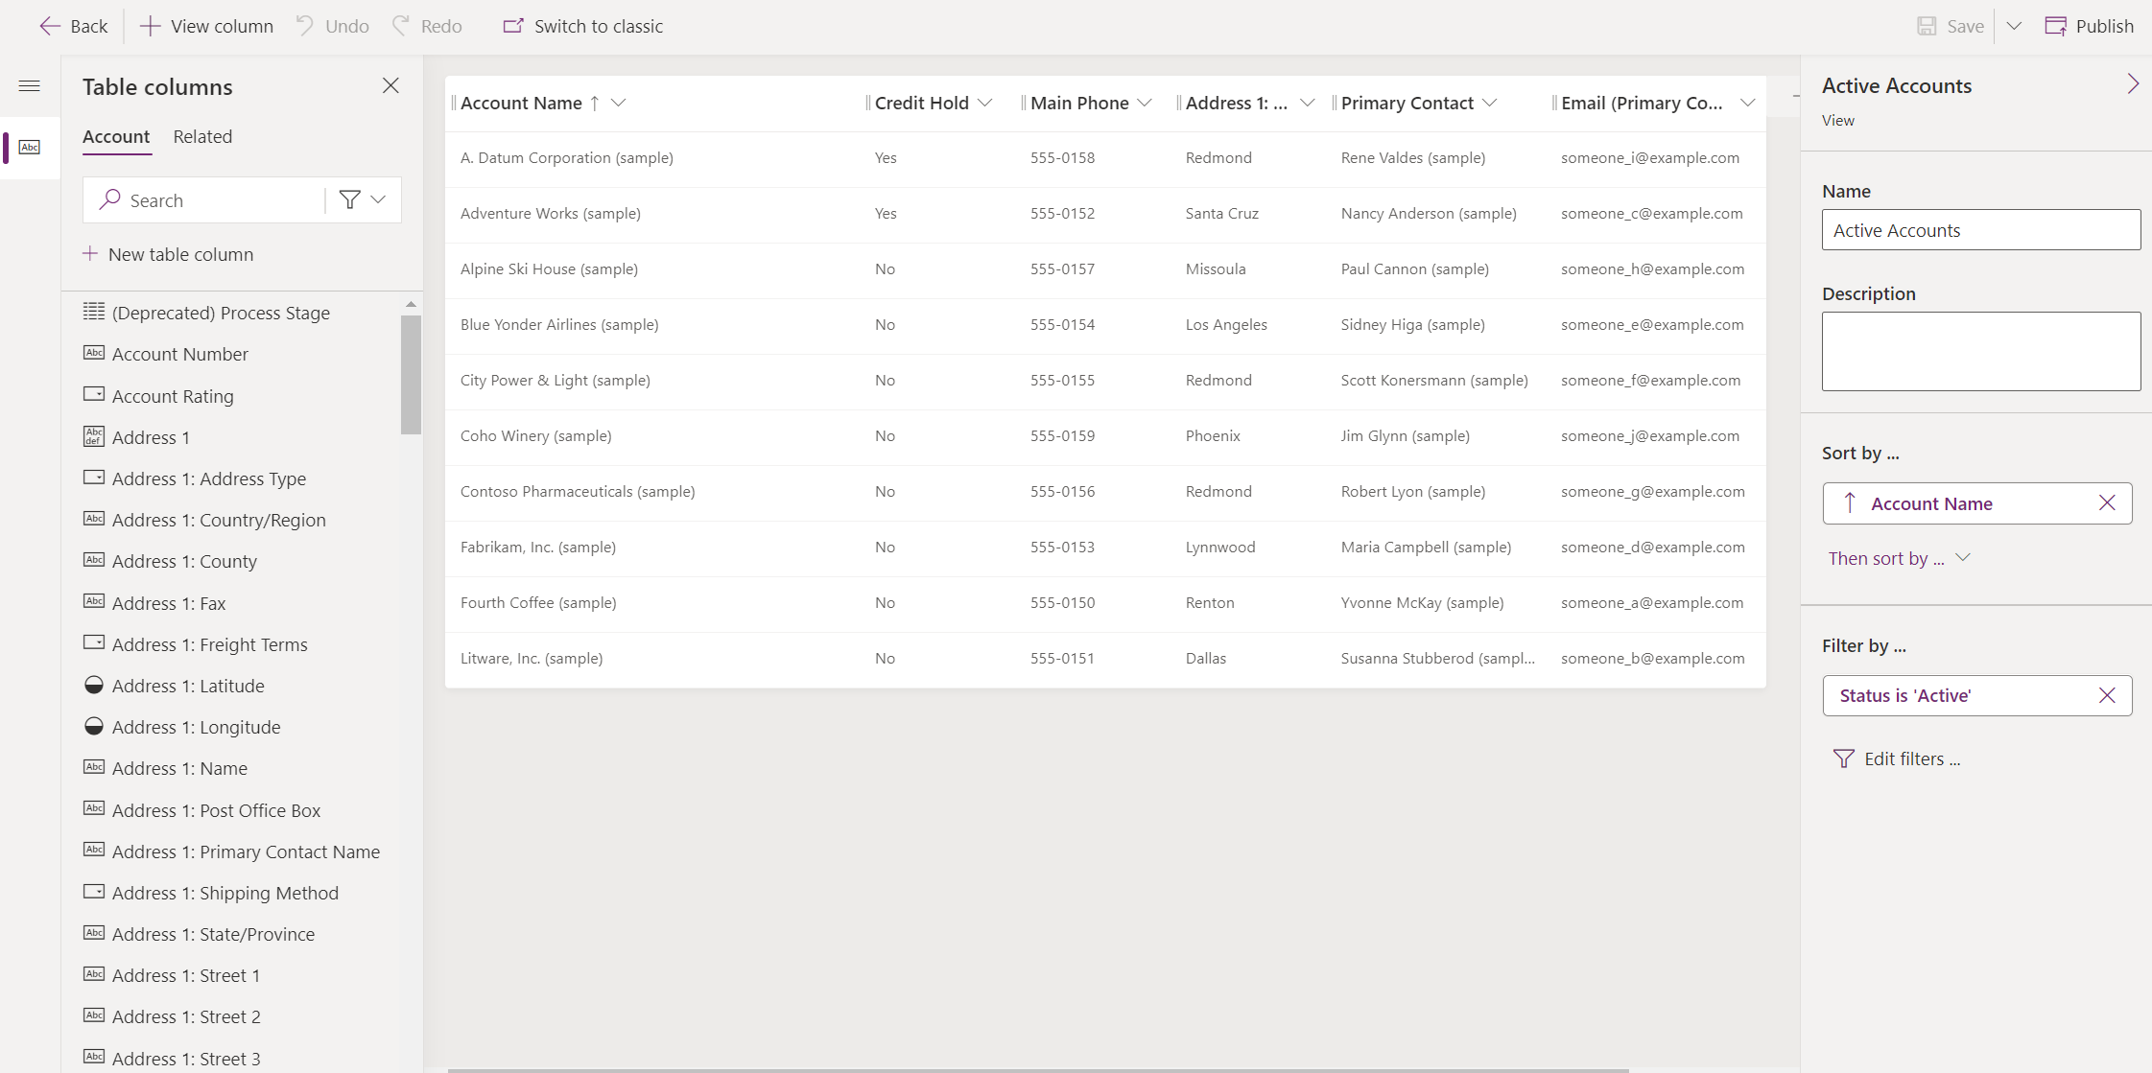Select the Related tab in Table columns
Image resolution: width=2152 pixels, height=1073 pixels.
click(x=201, y=136)
